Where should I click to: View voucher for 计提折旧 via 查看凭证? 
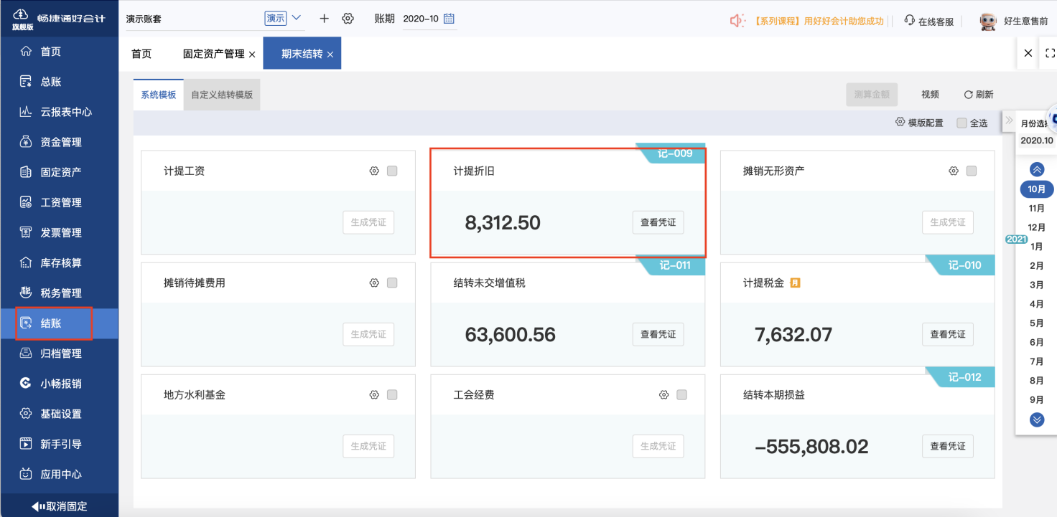click(x=658, y=222)
